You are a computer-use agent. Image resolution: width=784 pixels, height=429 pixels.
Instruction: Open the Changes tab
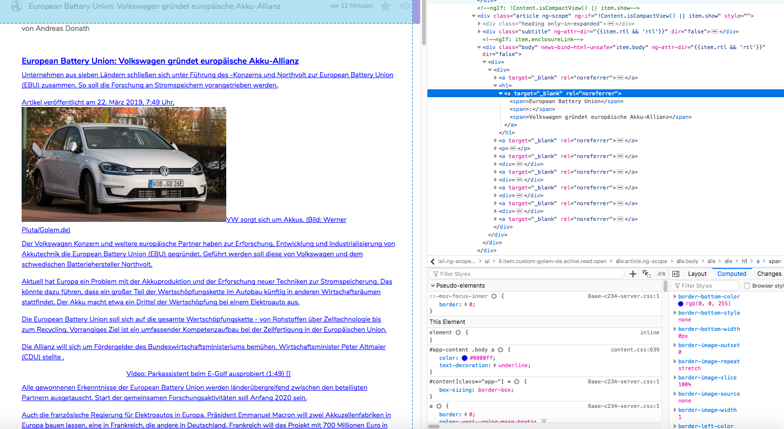(769, 274)
